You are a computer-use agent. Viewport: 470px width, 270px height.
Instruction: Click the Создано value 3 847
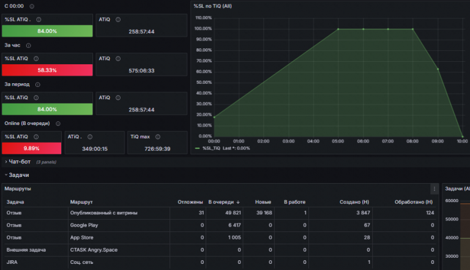363,212
